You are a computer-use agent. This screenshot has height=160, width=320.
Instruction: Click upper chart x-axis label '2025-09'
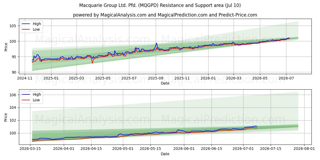pos(156,78)
